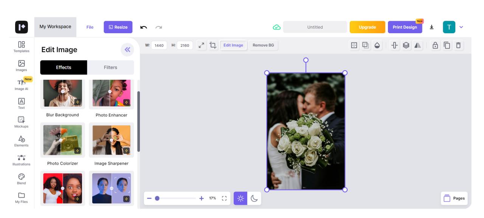Open the Elements sidebar panel

22,141
